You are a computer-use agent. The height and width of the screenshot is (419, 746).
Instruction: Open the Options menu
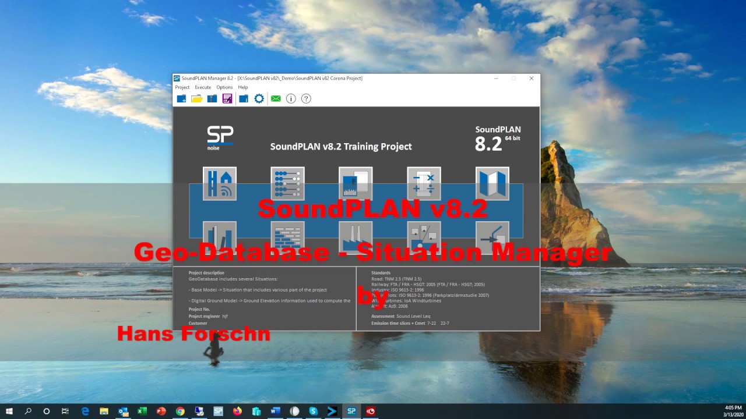coord(224,87)
